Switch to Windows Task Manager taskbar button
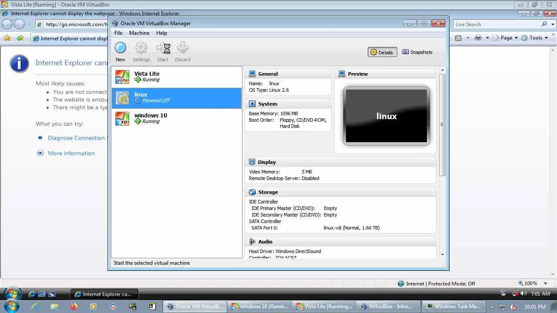This screenshot has height=313, width=557. point(453,306)
